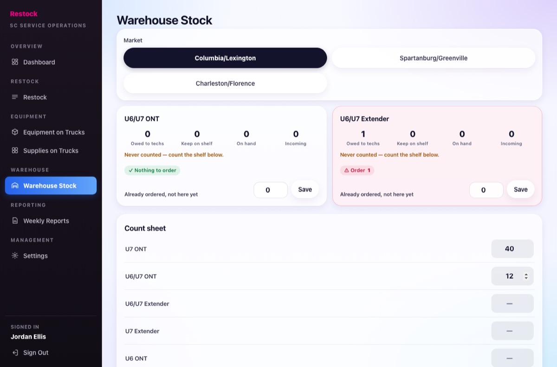
Task: Click the Warehouse Stock building icon
Action: click(x=15, y=185)
